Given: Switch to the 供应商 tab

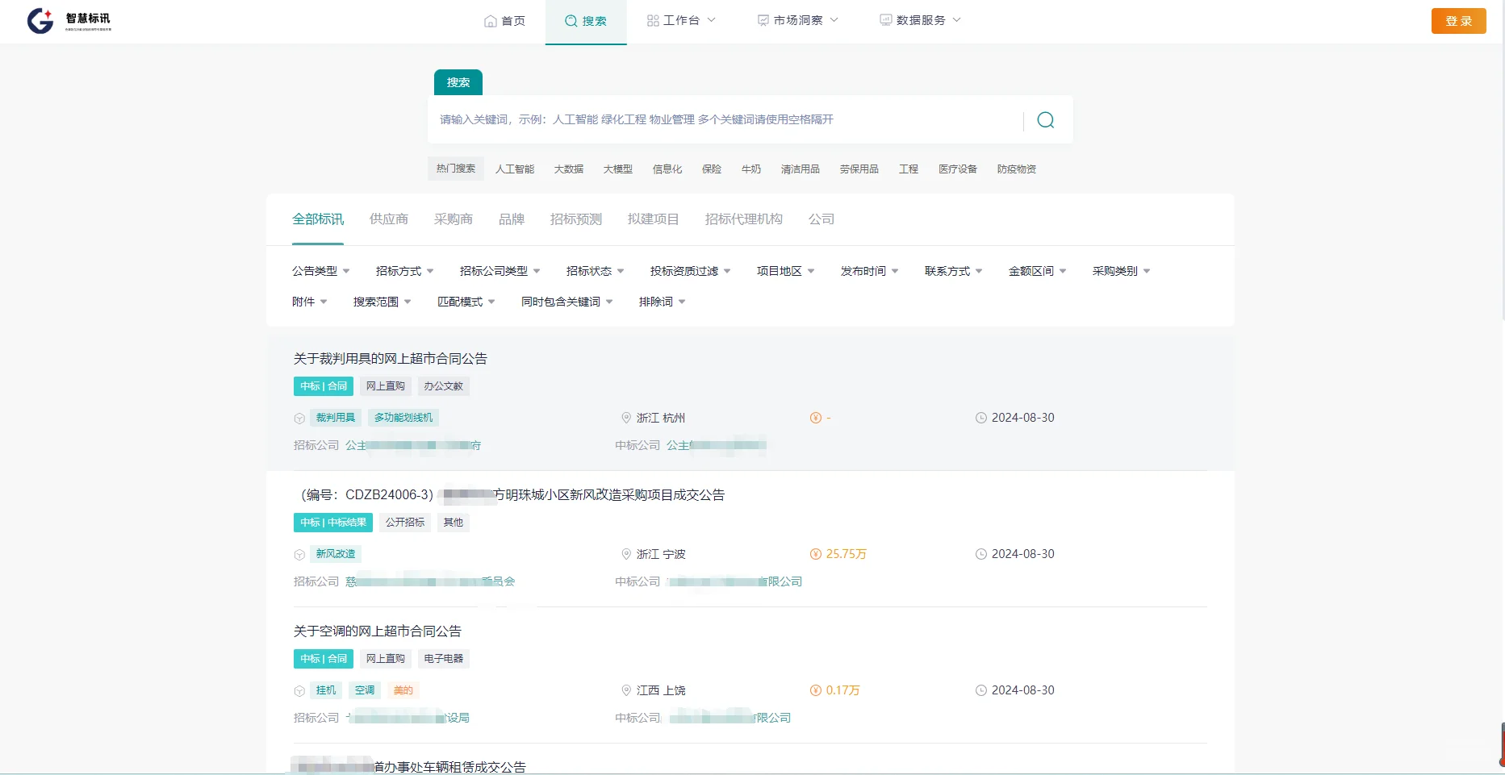Looking at the screenshot, I should [388, 219].
